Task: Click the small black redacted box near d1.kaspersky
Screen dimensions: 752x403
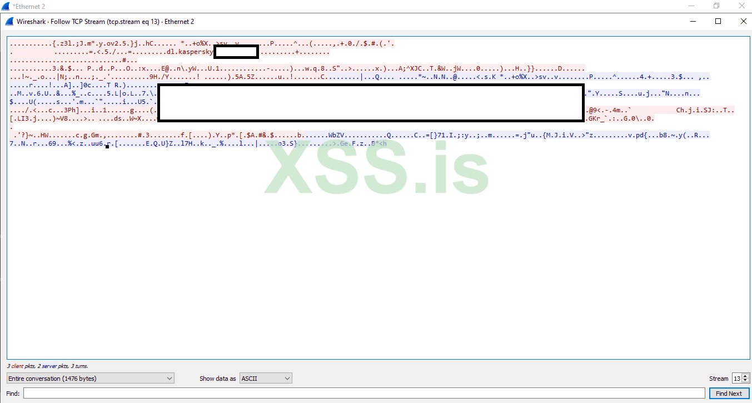Action: click(236, 52)
